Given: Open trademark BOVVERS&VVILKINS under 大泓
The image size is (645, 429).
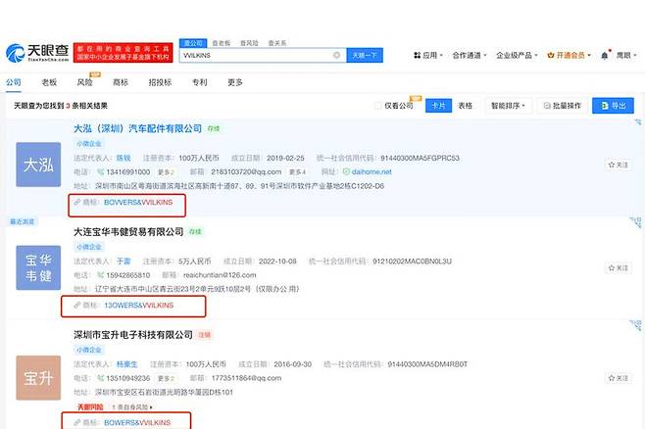Looking at the screenshot, I should (x=138, y=202).
